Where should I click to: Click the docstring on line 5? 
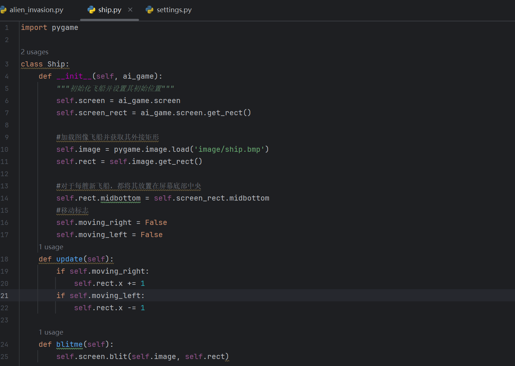click(x=115, y=89)
